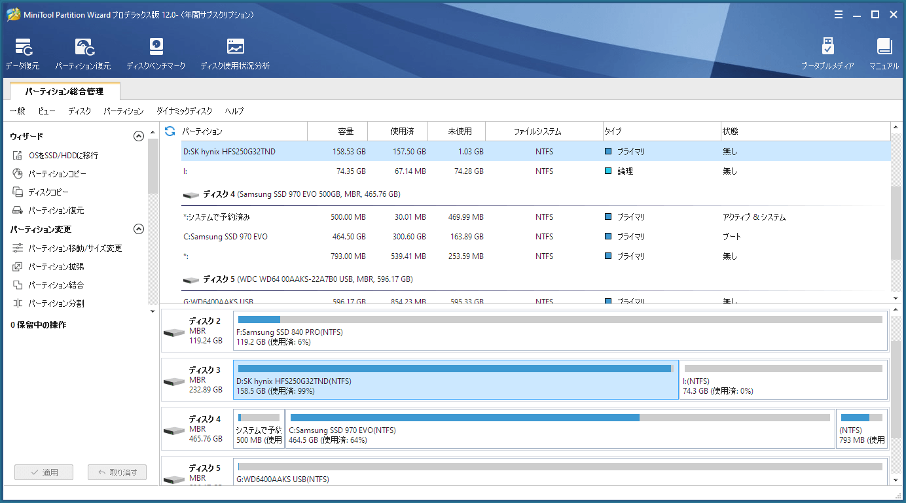
Task: Click the OSをSSD/HDDに移行 wizard icon
Action: (18, 156)
